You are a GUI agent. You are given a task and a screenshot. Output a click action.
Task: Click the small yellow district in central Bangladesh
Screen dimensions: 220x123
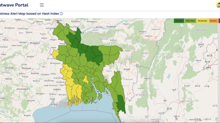pos(86,80)
